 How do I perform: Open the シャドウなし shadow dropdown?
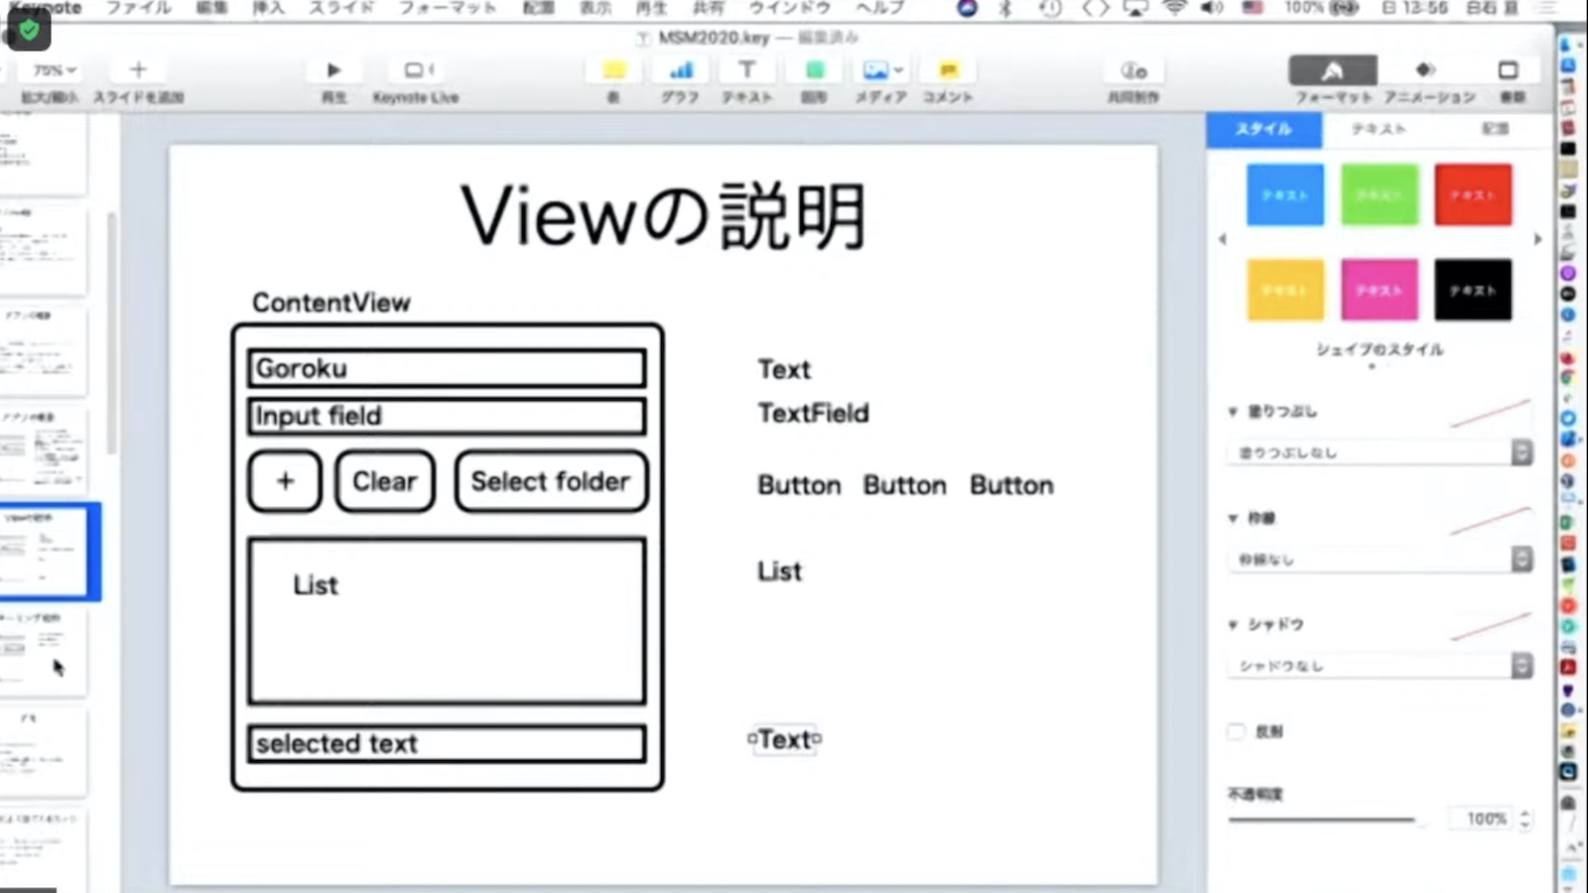(1380, 666)
